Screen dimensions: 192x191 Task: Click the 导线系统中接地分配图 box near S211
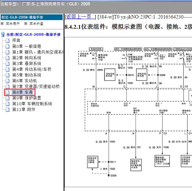click(93, 162)
